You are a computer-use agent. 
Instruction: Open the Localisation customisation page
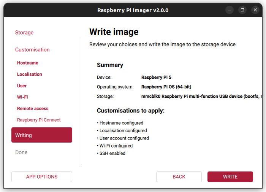coord(30,75)
